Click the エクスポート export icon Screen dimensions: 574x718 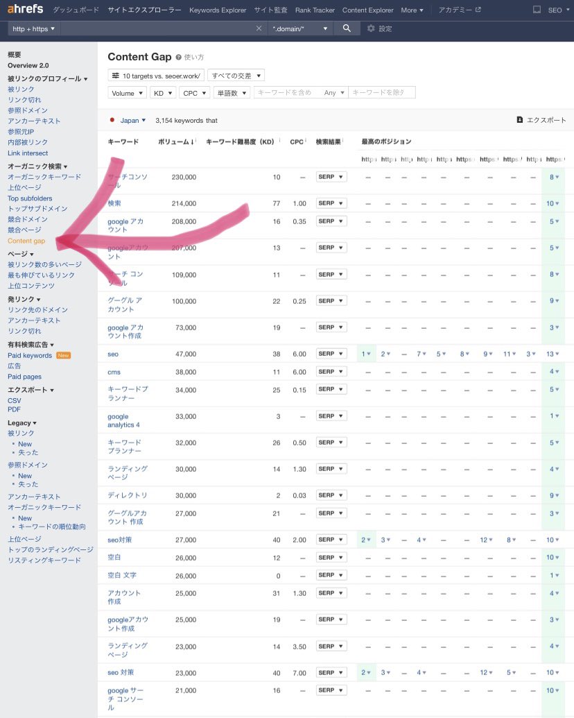tap(519, 119)
